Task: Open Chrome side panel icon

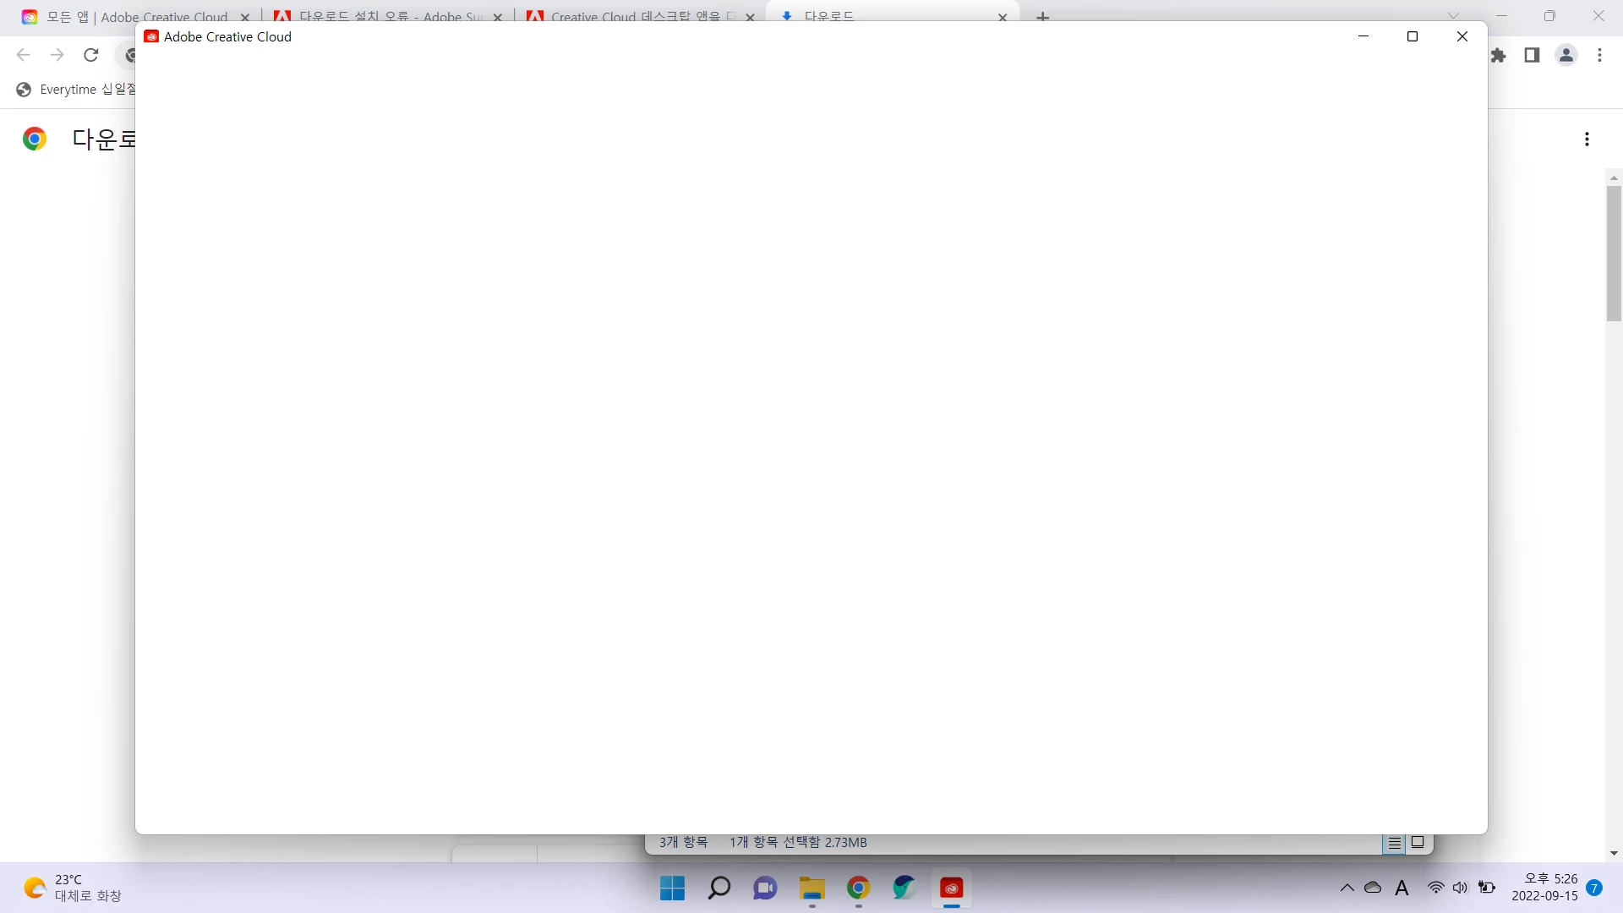Action: click(1532, 56)
